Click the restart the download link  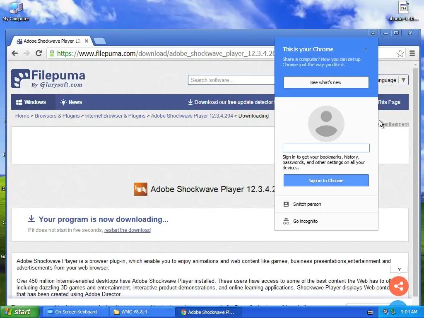point(128,230)
